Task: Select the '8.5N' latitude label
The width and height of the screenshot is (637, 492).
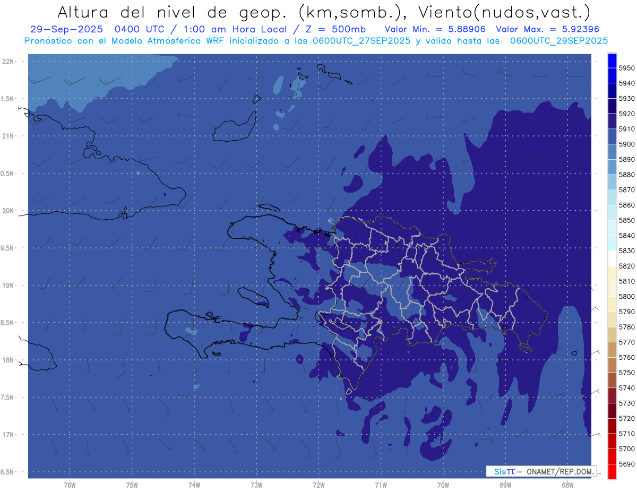Action: (8, 323)
